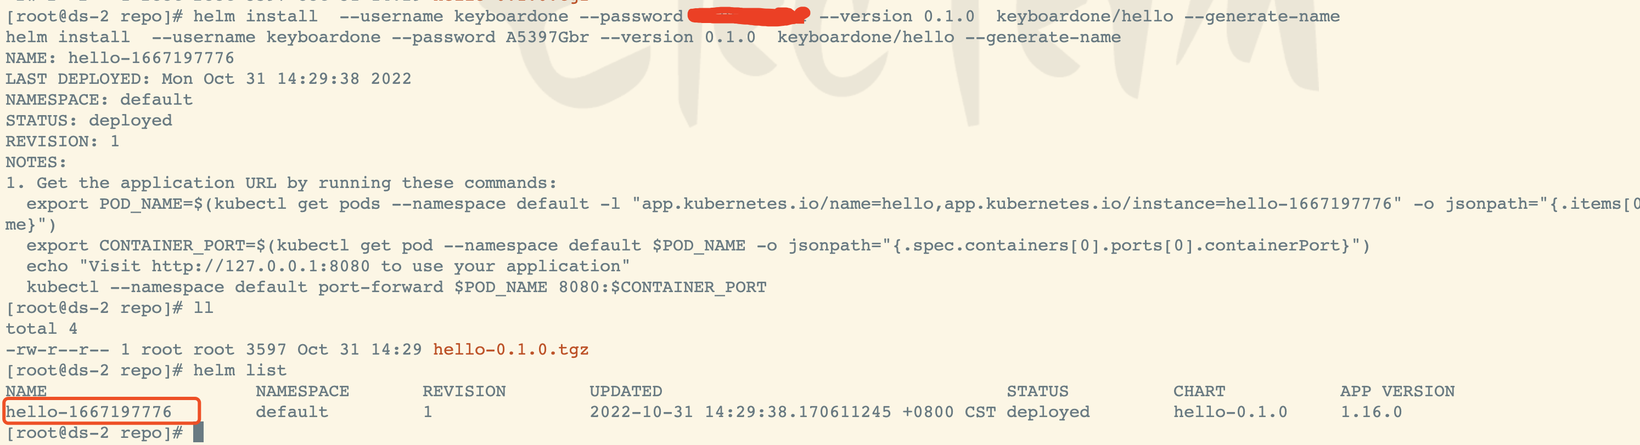Click the STATUS column header

1037,392
